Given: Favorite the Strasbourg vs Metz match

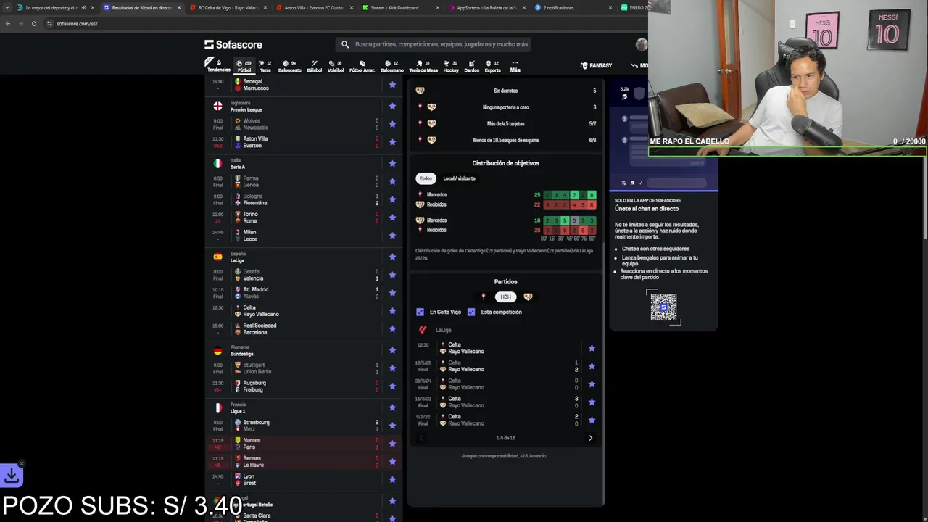Looking at the screenshot, I should [392, 426].
